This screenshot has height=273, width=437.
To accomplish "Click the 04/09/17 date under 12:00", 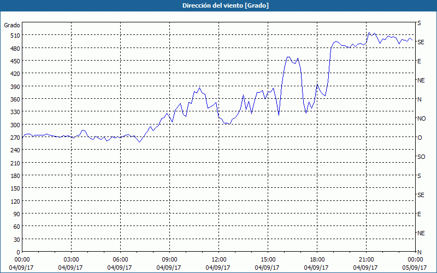I will tap(218, 268).
